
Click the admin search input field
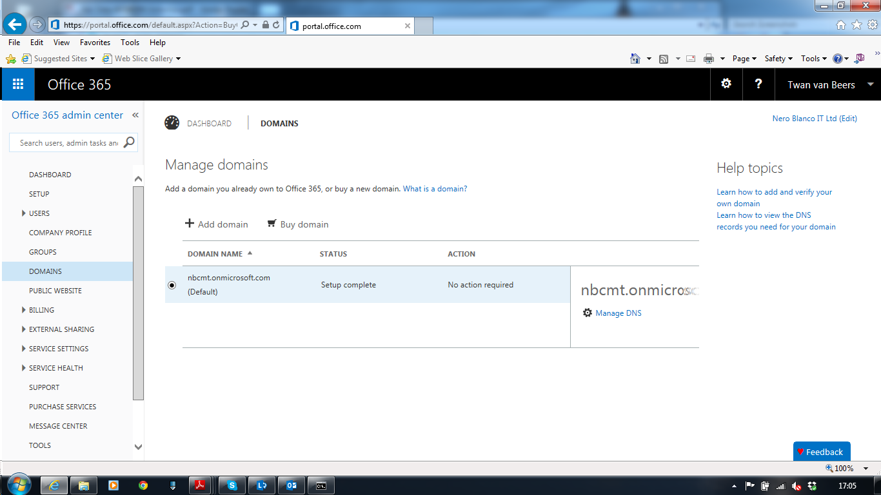(69, 142)
